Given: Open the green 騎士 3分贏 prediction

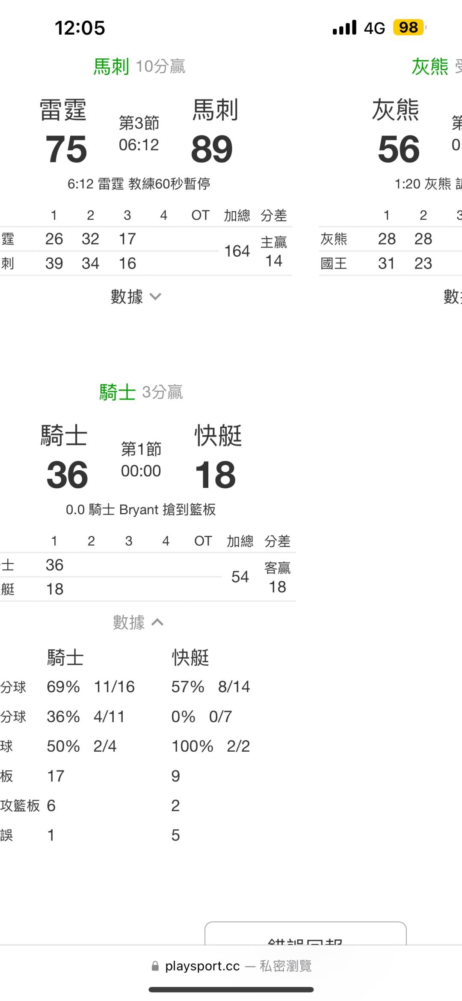Looking at the screenshot, I should tap(141, 392).
